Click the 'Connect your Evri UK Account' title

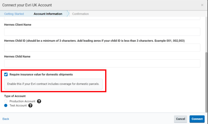28,5
